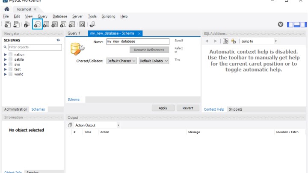Open the Server menu

77,16
